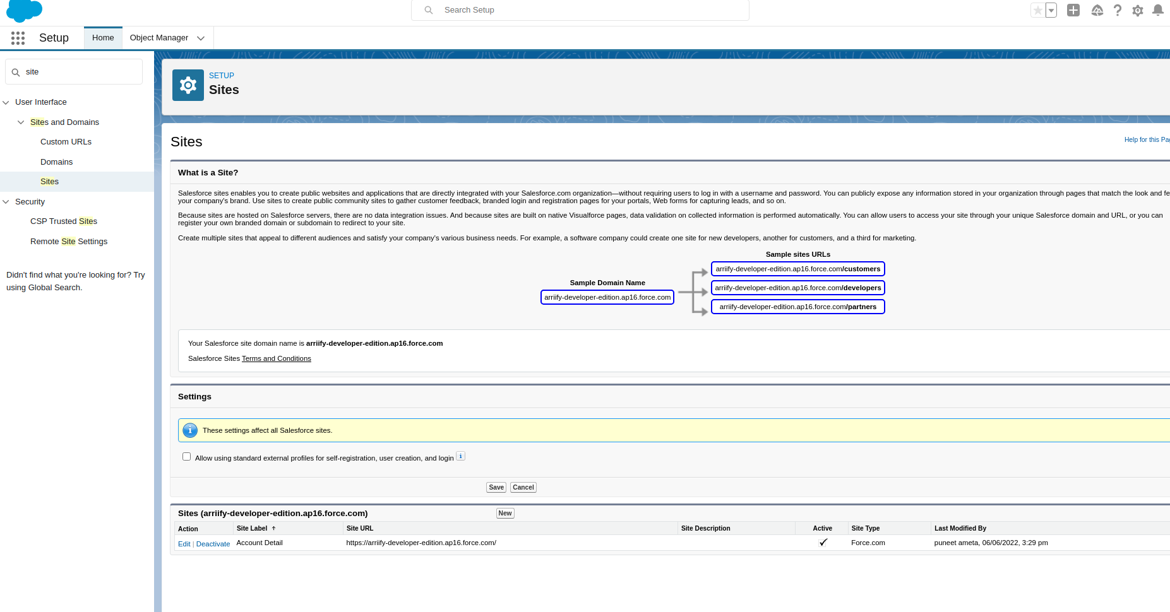The image size is (1170, 612).
Task: Click the New site button
Action: 505,513
